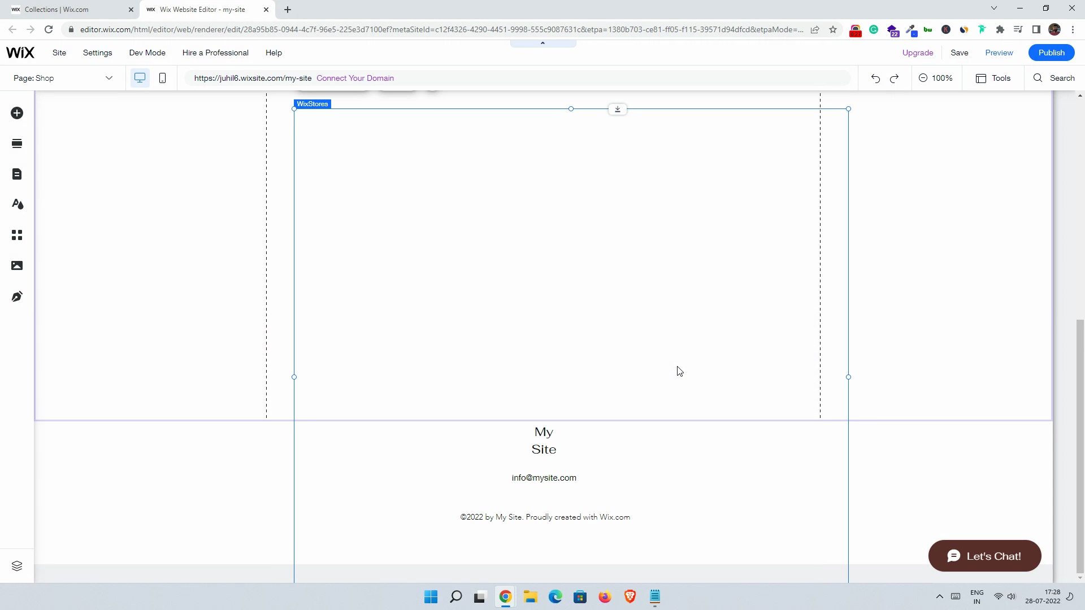This screenshot has height=610, width=1085.
Task: Switch to mobile view
Action: tap(162, 78)
